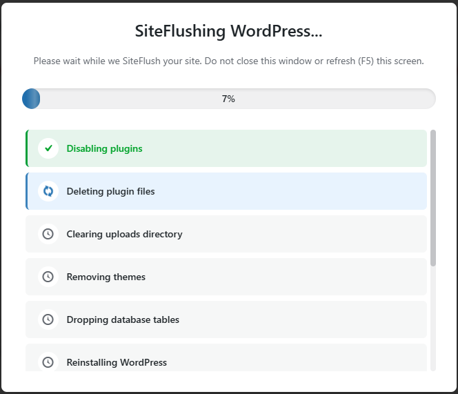Click the "Clearing uploads directory" step text

coord(124,234)
